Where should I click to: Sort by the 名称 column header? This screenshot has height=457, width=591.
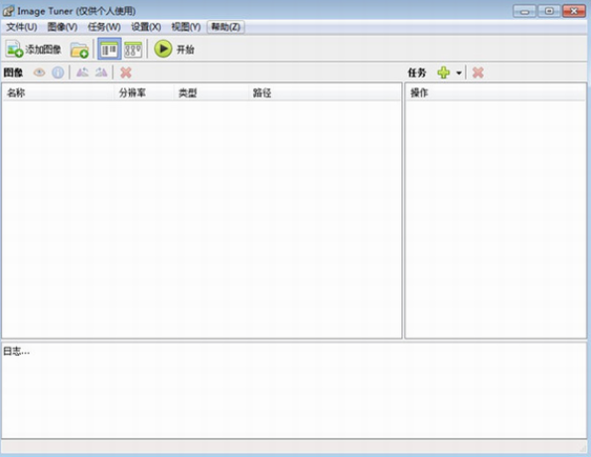(59, 92)
